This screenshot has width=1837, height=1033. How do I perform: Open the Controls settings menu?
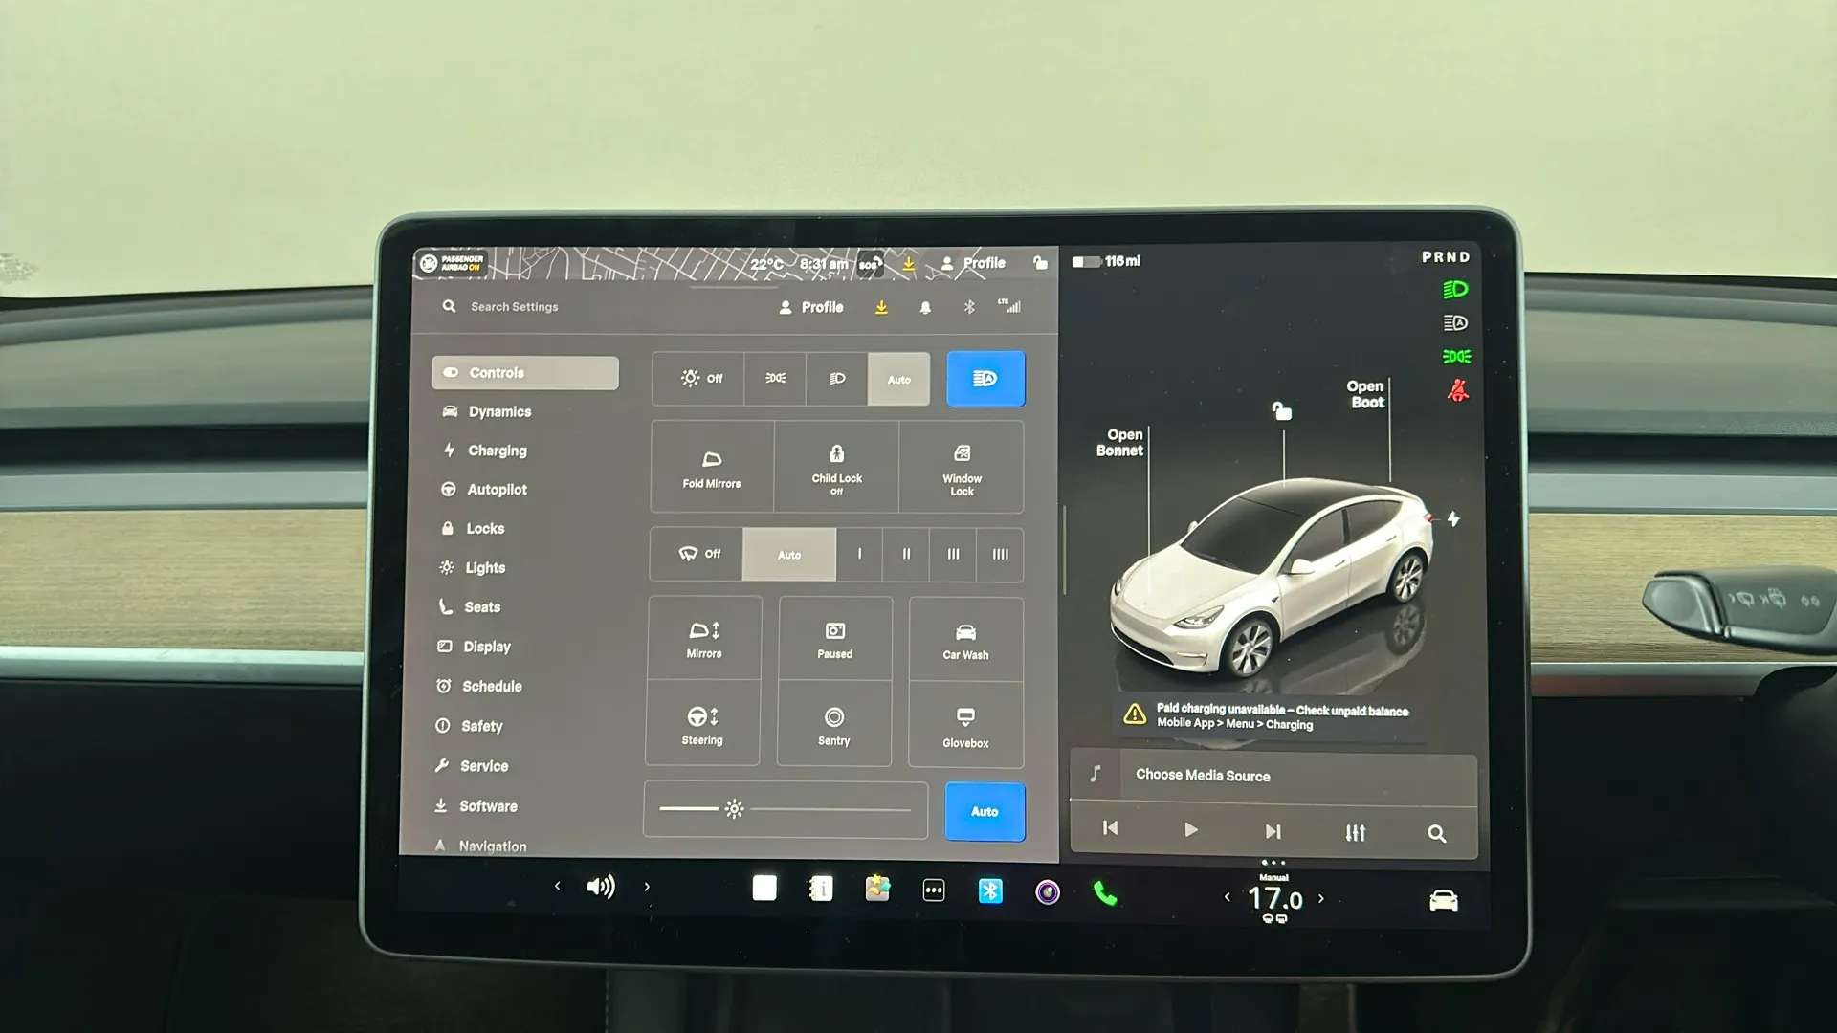[524, 373]
